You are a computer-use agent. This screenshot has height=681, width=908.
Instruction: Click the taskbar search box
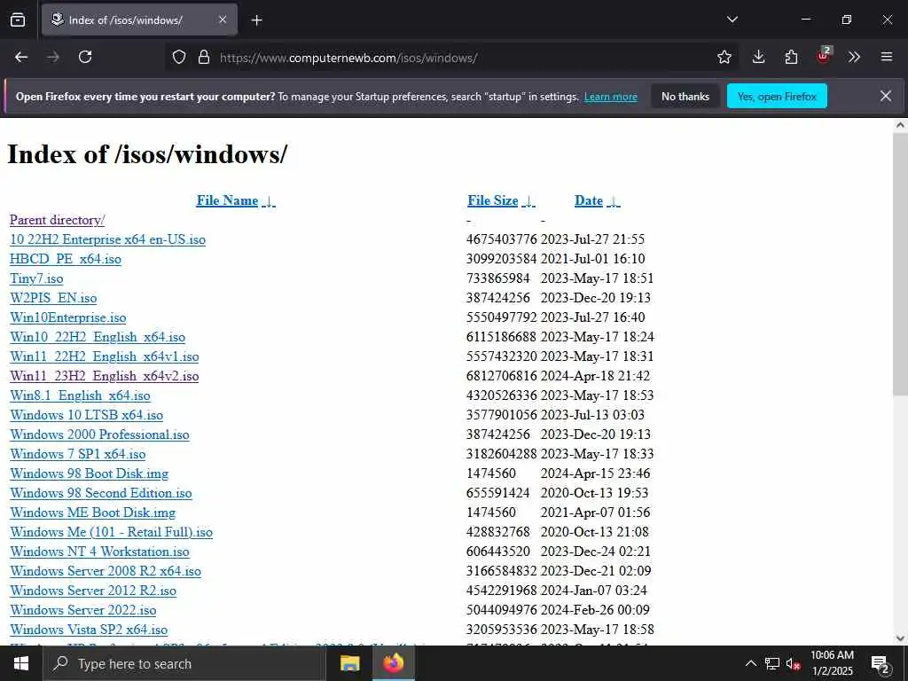tap(184, 663)
